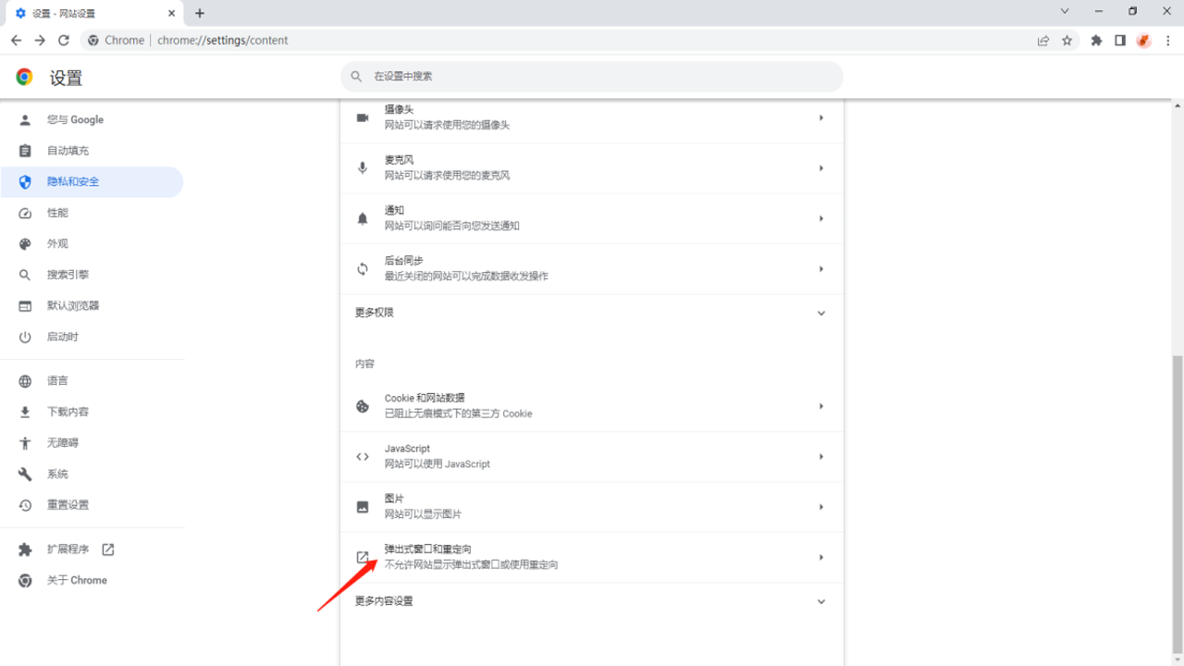1184x666 pixels.
Task: Click the bell icon in 通知 row
Action: 363,218
